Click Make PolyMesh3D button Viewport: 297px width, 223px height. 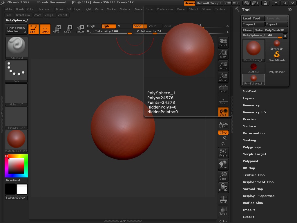[271, 30]
